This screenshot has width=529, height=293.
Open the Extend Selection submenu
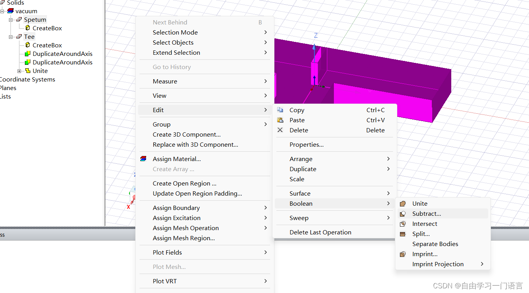(205, 52)
